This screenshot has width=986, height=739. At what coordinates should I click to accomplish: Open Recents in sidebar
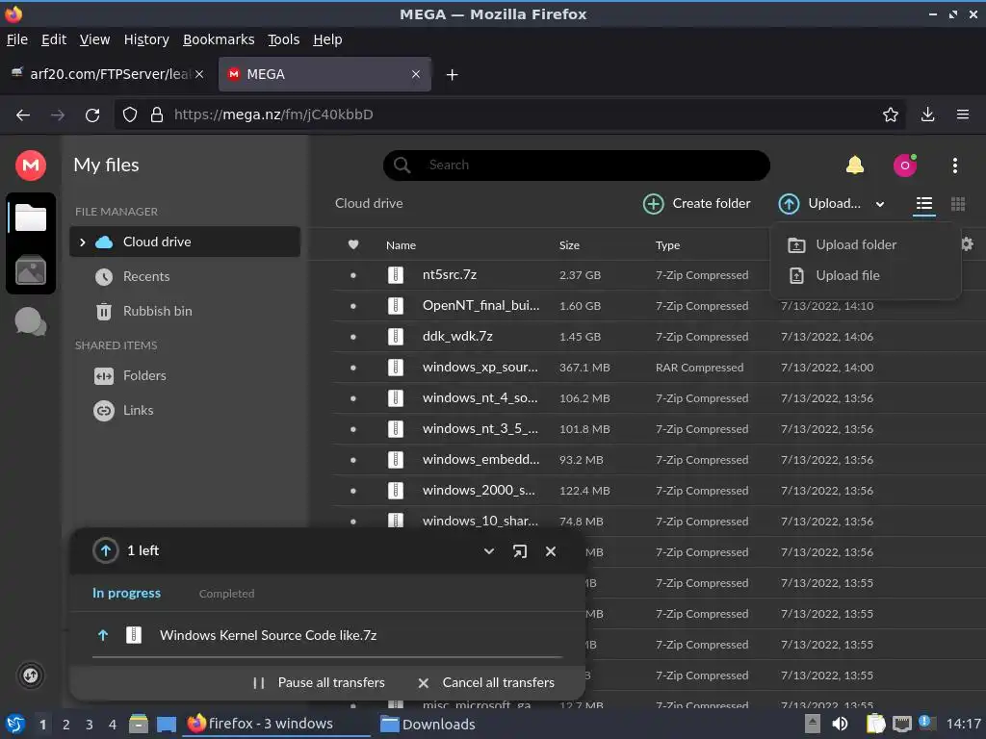coord(184,276)
